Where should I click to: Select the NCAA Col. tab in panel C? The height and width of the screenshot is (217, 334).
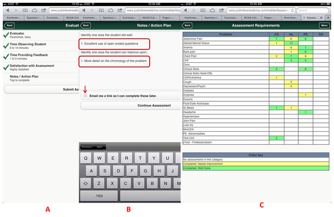251,18
